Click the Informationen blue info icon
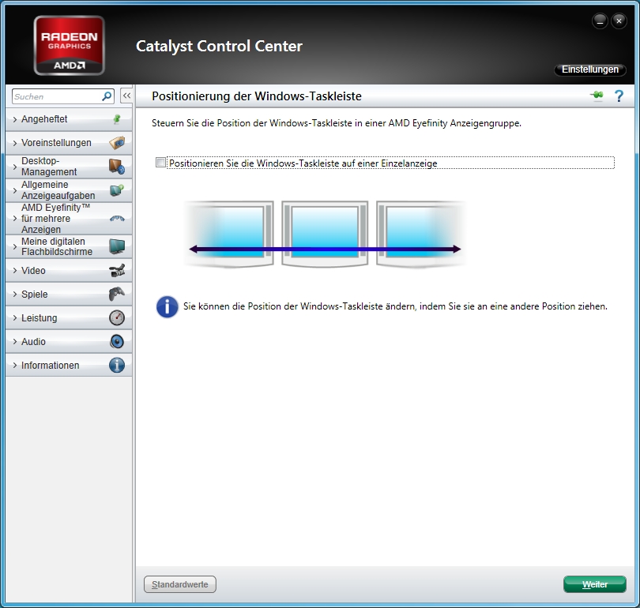The image size is (640, 608). (117, 365)
